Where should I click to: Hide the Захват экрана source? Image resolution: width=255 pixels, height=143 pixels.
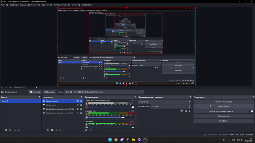78,101
